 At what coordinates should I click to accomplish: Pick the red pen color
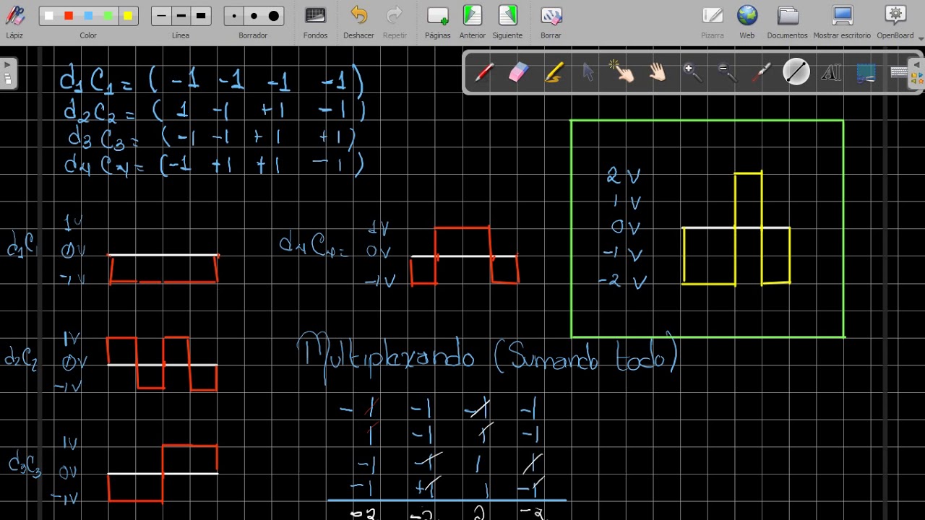coord(69,16)
